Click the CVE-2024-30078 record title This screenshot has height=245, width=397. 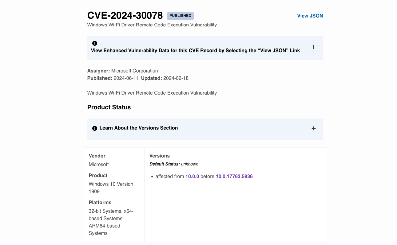[x=125, y=15]
